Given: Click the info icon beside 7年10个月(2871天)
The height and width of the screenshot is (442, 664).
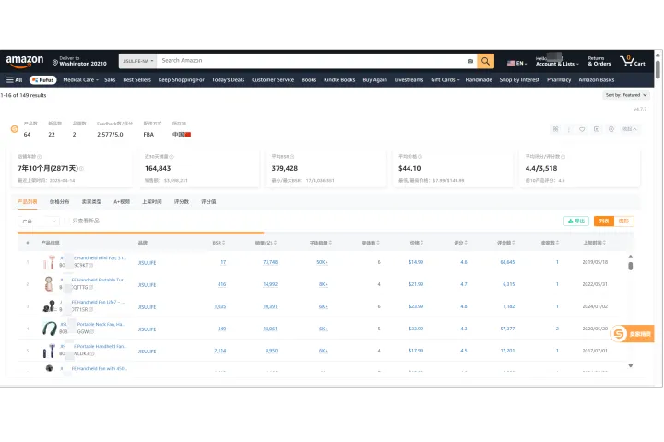Looking at the screenshot, I should tap(82, 169).
